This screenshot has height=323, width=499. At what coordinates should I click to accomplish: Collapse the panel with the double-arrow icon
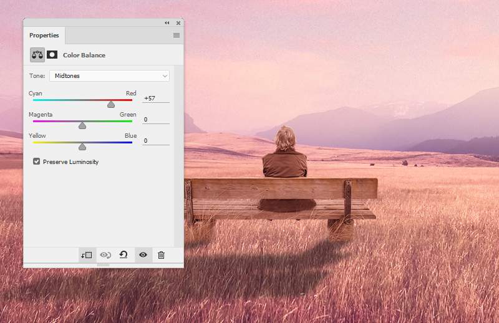point(167,23)
